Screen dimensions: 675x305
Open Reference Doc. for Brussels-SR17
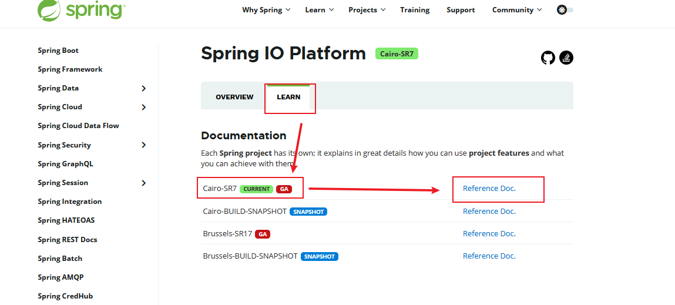coord(489,233)
